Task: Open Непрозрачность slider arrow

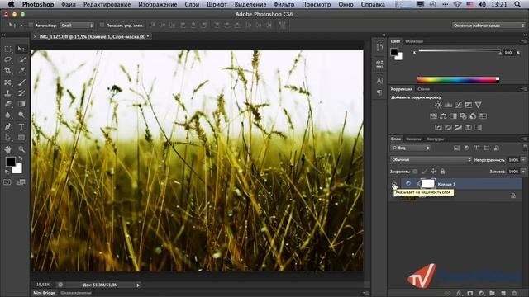Action: (x=523, y=160)
